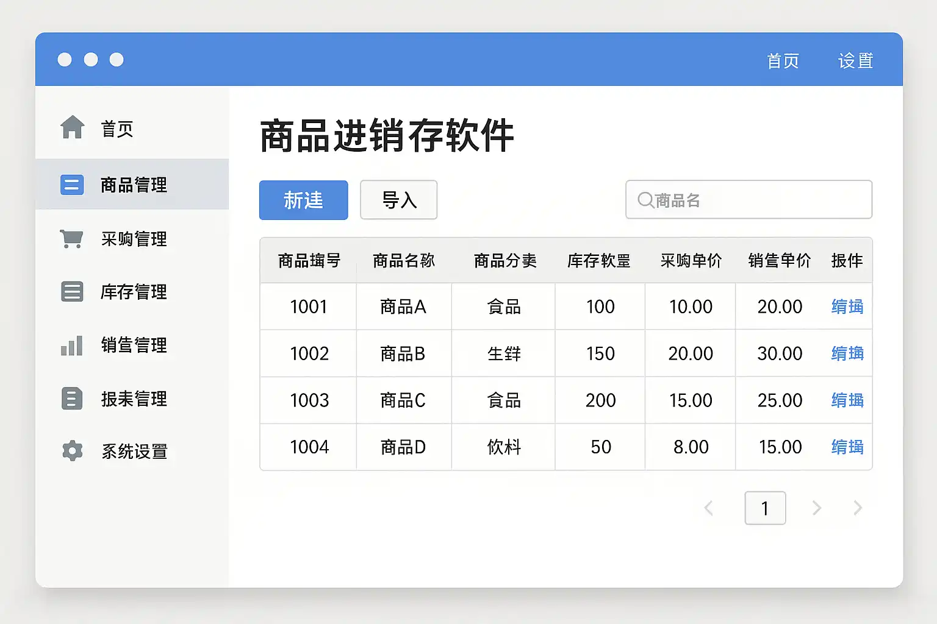Click the bar chart sales icon
937x624 pixels.
point(72,346)
